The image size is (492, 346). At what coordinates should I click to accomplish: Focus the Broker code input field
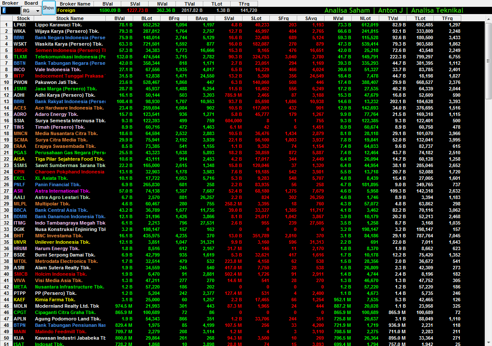[11, 11]
